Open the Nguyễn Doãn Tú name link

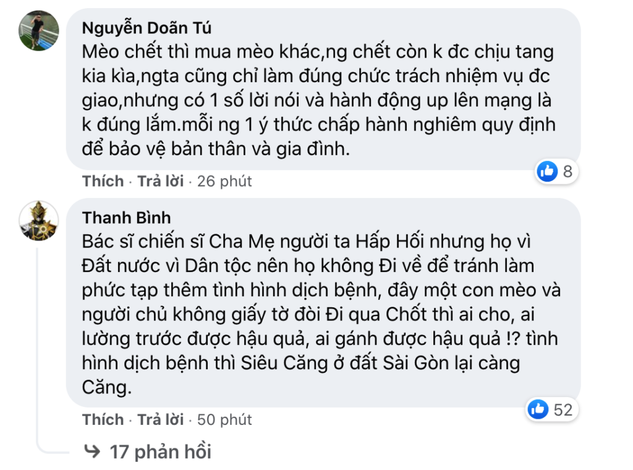coord(147,28)
